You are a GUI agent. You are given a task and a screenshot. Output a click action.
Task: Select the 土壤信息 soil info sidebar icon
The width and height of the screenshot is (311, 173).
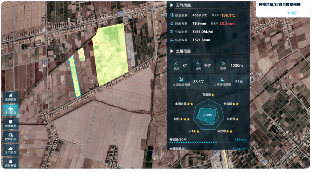(x=11, y=110)
